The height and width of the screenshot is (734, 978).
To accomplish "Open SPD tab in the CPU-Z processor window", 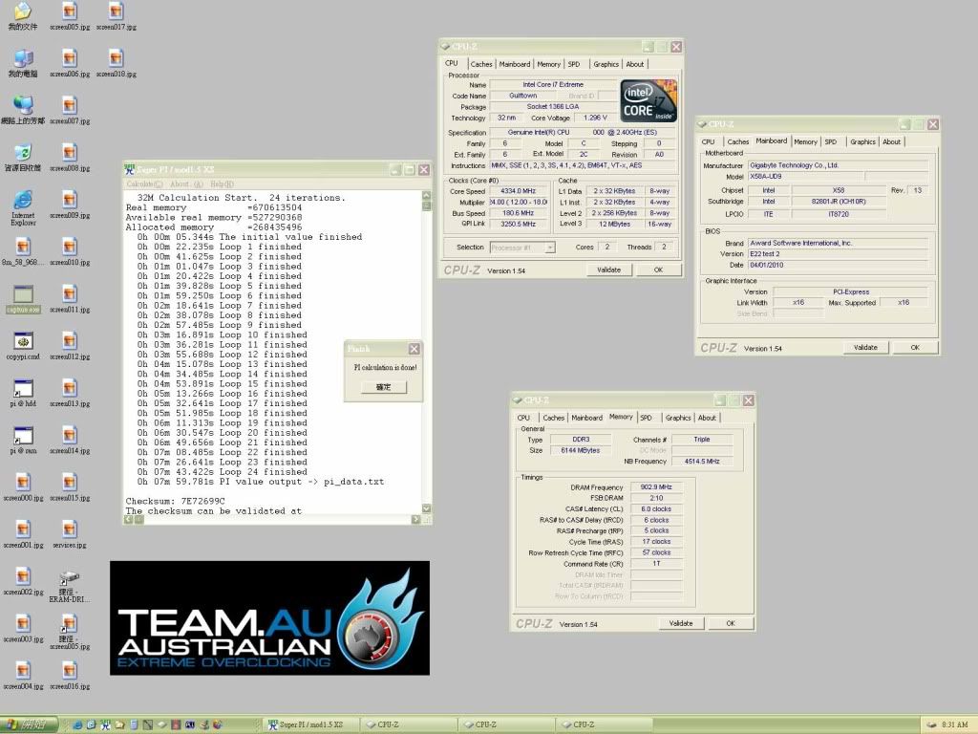I will pyautogui.click(x=574, y=64).
